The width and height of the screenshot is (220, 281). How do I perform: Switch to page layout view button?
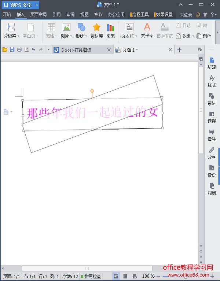point(116,276)
